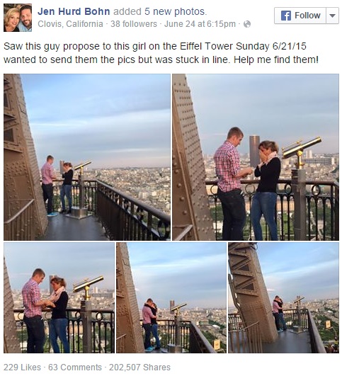
Task: Open the bottom-left photo of couple holding hands
Action: pos(59,297)
